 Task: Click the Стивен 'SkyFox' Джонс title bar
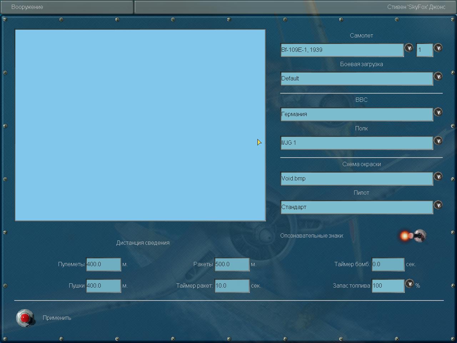click(x=295, y=7)
